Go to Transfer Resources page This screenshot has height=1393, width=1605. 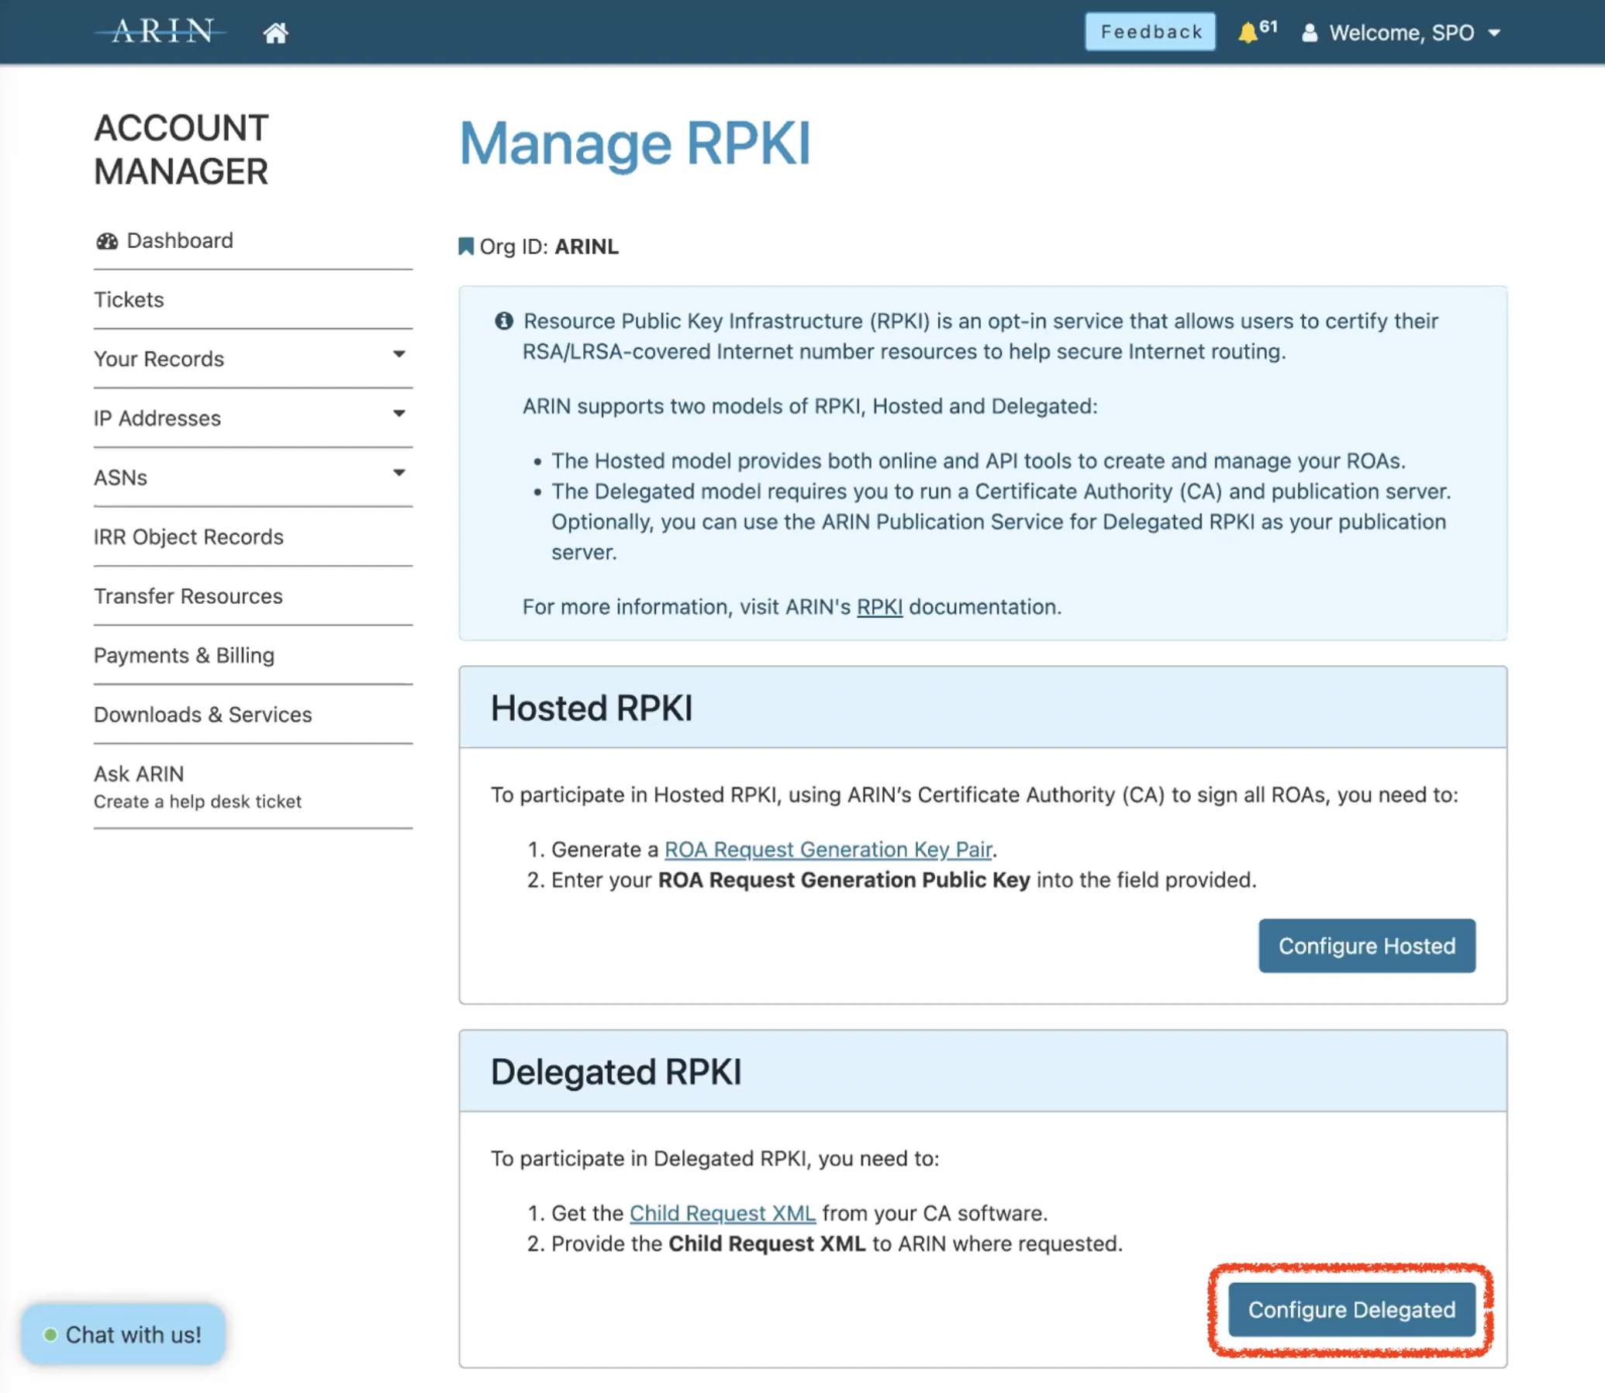pyautogui.click(x=188, y=595)
